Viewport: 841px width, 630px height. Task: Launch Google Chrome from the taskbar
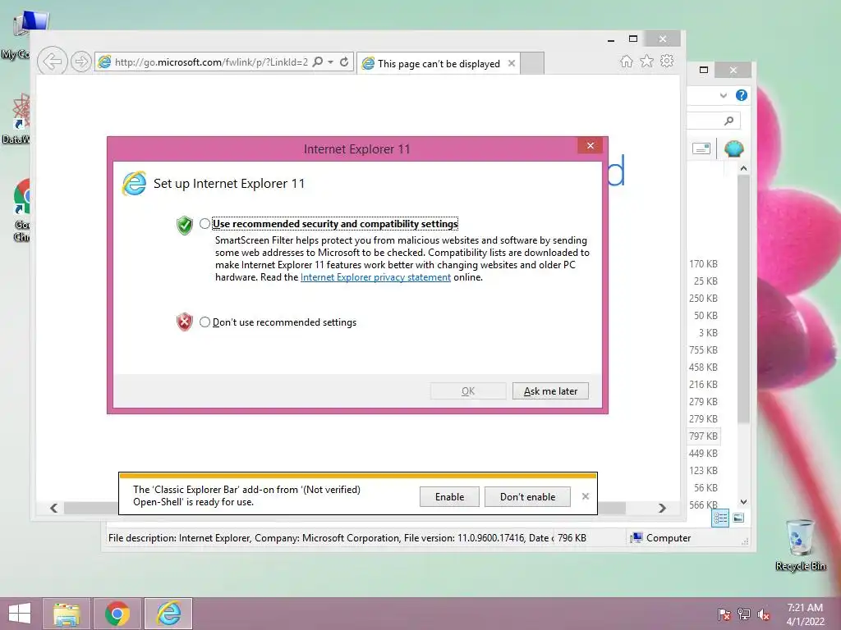point(117,614)
